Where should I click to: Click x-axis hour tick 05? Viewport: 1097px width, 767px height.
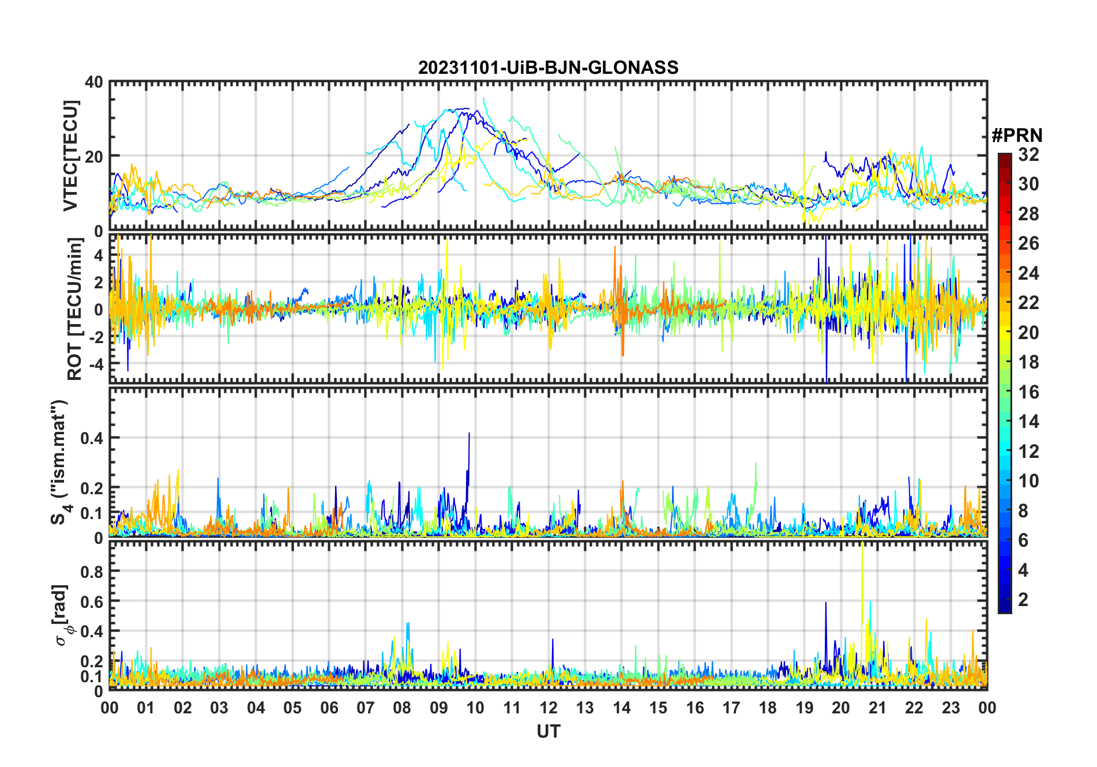point(292,708)
